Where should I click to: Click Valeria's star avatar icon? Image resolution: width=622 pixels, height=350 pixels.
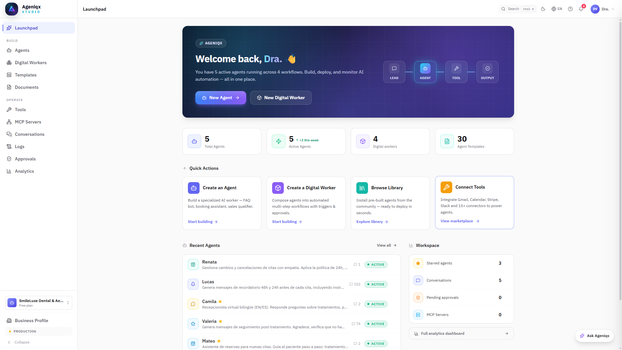click(193, 324)
